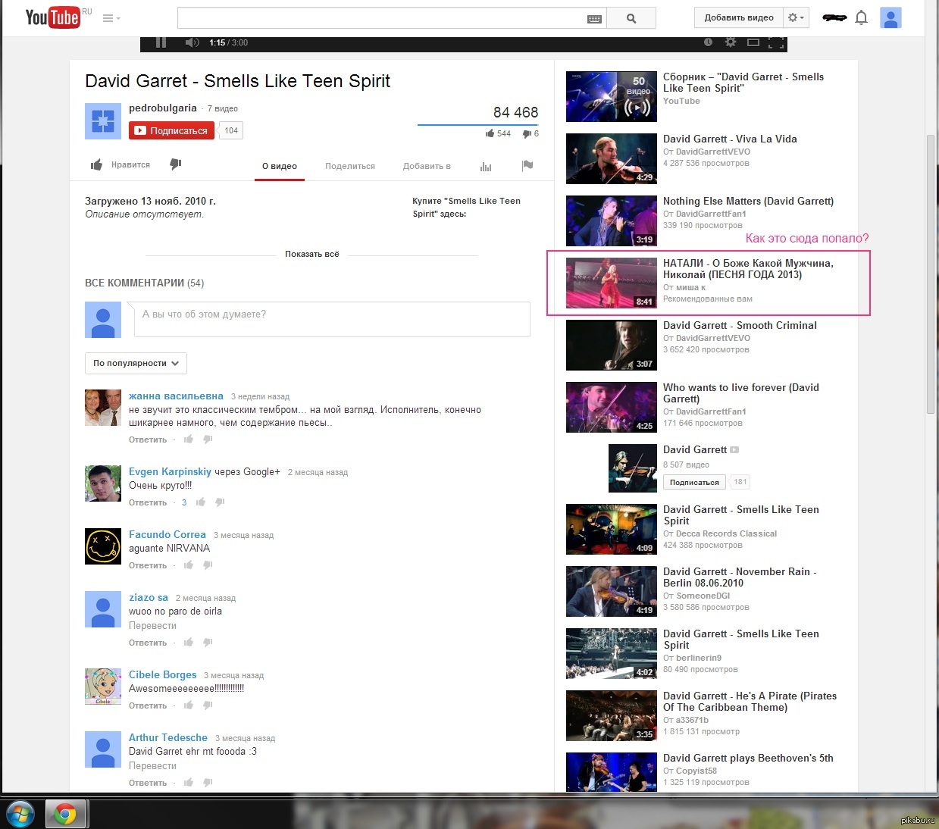Dislike the video with thumbs down

tap(176, 164)
